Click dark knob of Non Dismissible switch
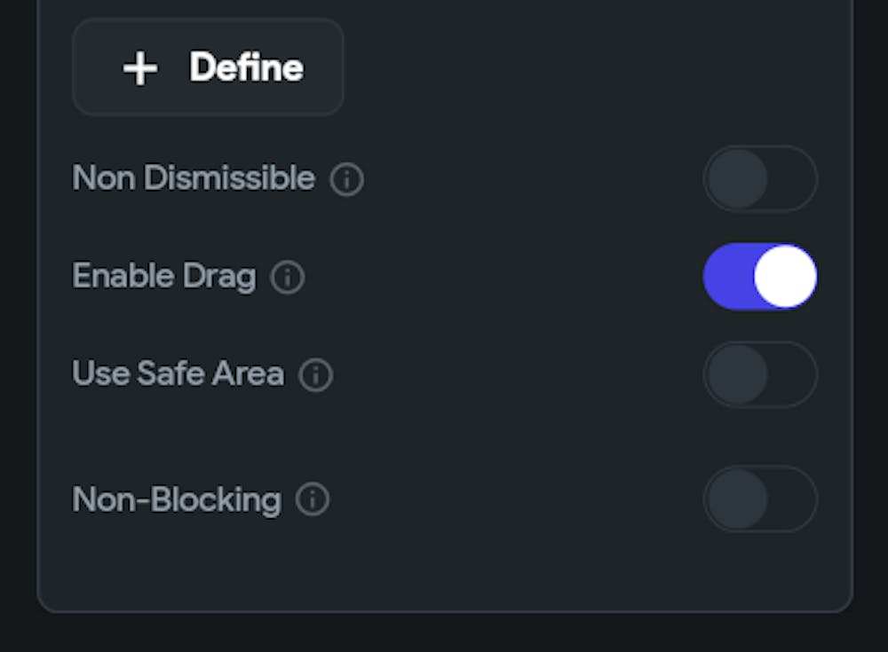The height and width of the screenshot is (652, 888). pyautogui.click(x=737, y=179)
